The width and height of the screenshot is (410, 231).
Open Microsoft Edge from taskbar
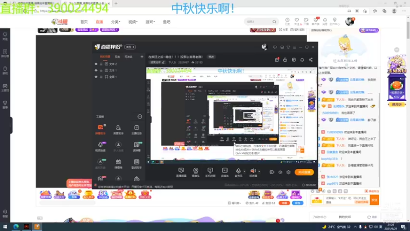click(x=16, y=227)
